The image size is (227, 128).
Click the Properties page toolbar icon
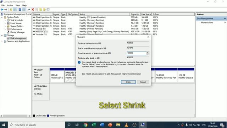click(37, 10)
